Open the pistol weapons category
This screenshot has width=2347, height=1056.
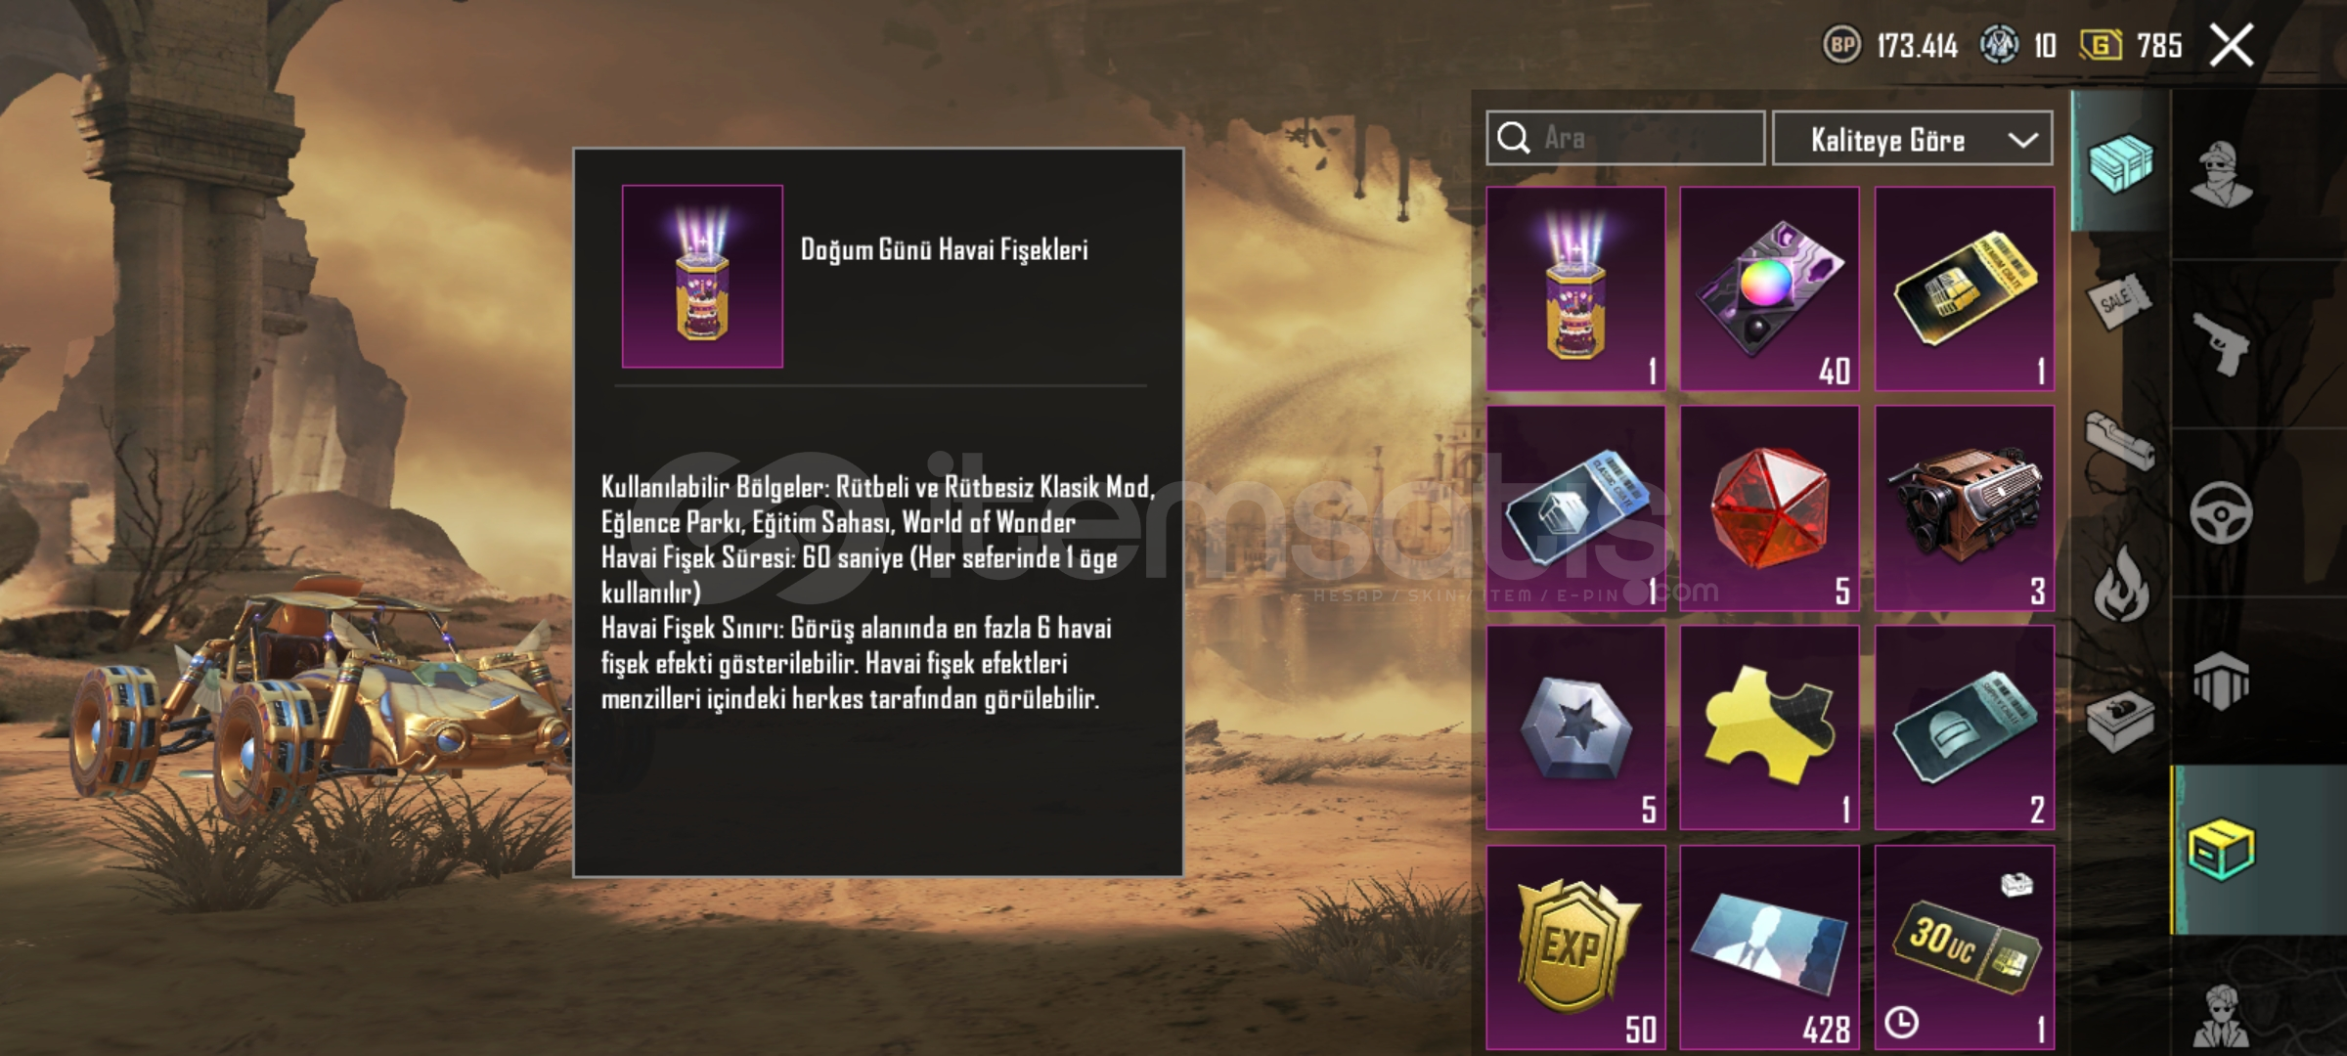[x=2222, y=344]
